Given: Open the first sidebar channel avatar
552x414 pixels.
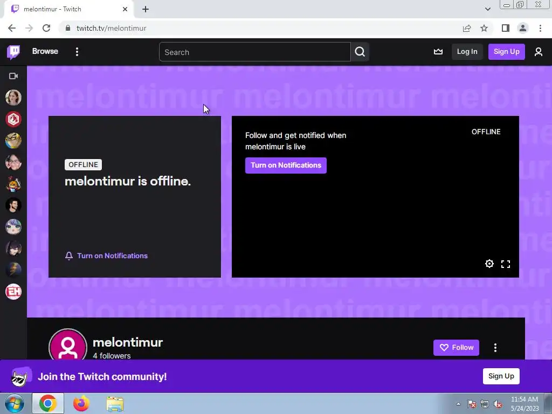Looking at the screenshot, I should (x=13, y=98).
